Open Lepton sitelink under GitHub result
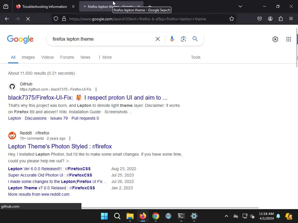The width and height of the screenshot is (298, 223). pyautogui.click(x=15, y=118)
